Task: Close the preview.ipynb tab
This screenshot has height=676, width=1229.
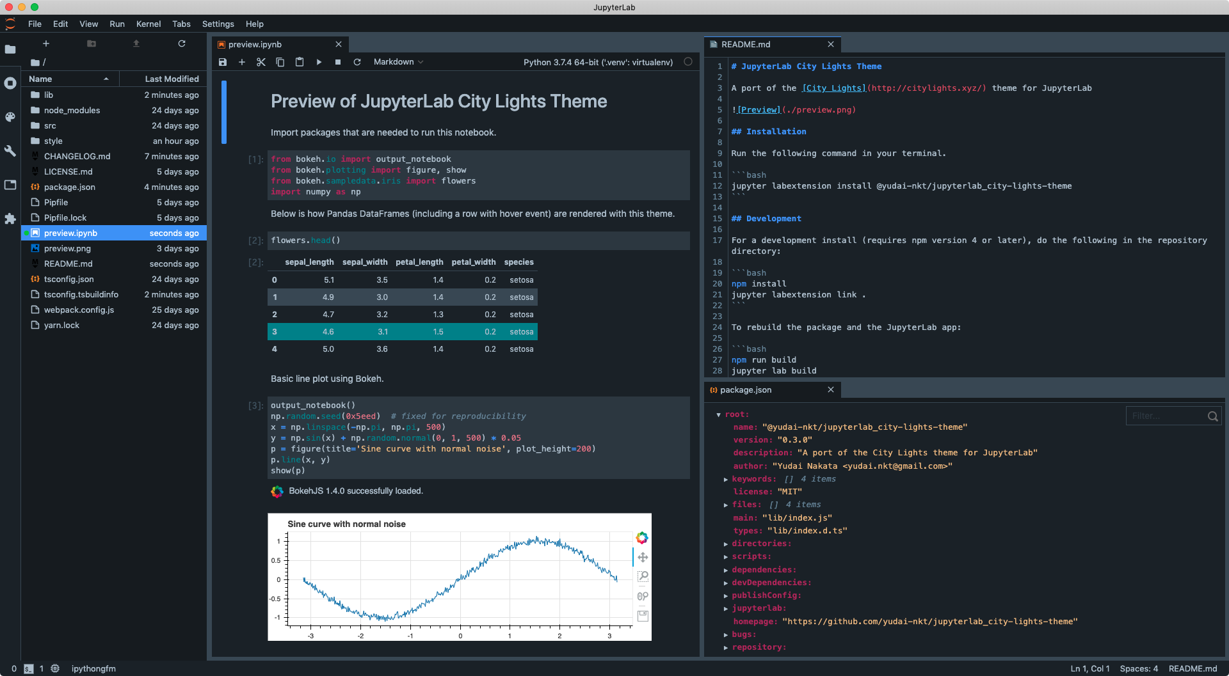Action: (339, 44)
